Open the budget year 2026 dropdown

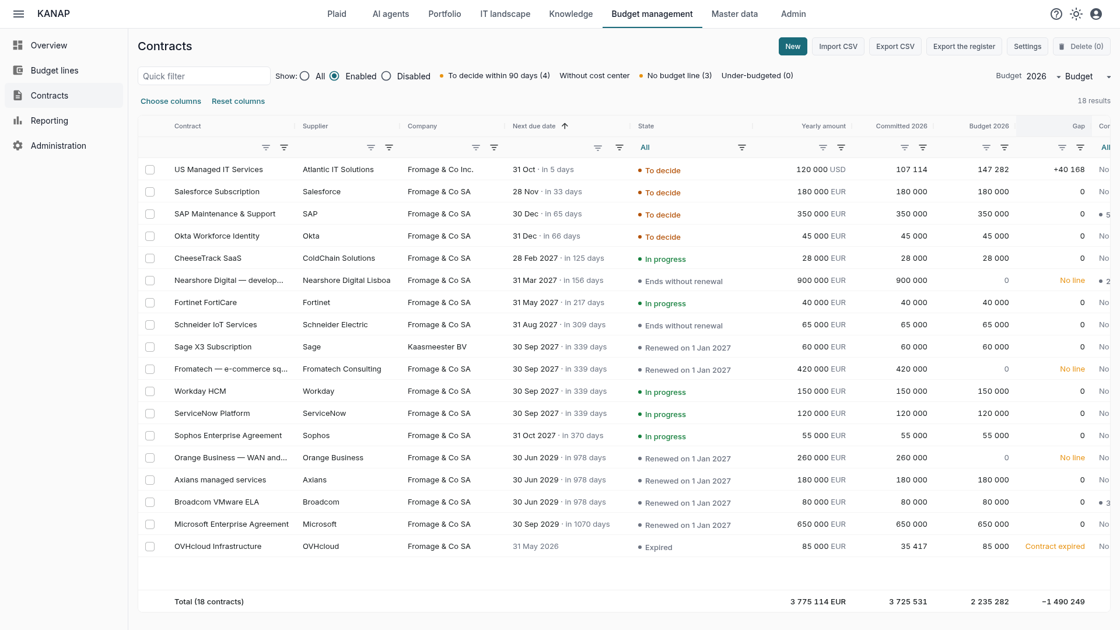pyautogui.click(x=1044, y=76)
